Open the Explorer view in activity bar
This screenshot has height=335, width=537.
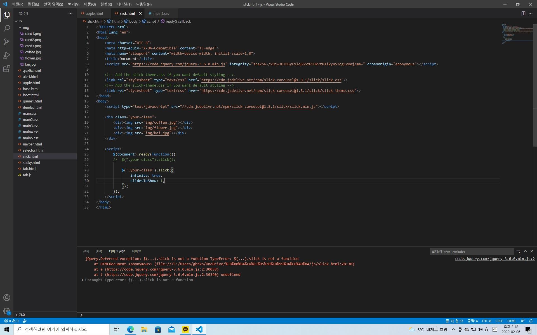(7, 15)
